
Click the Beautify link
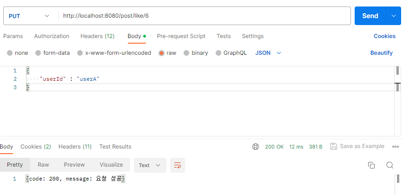click(x=382, y=53)
